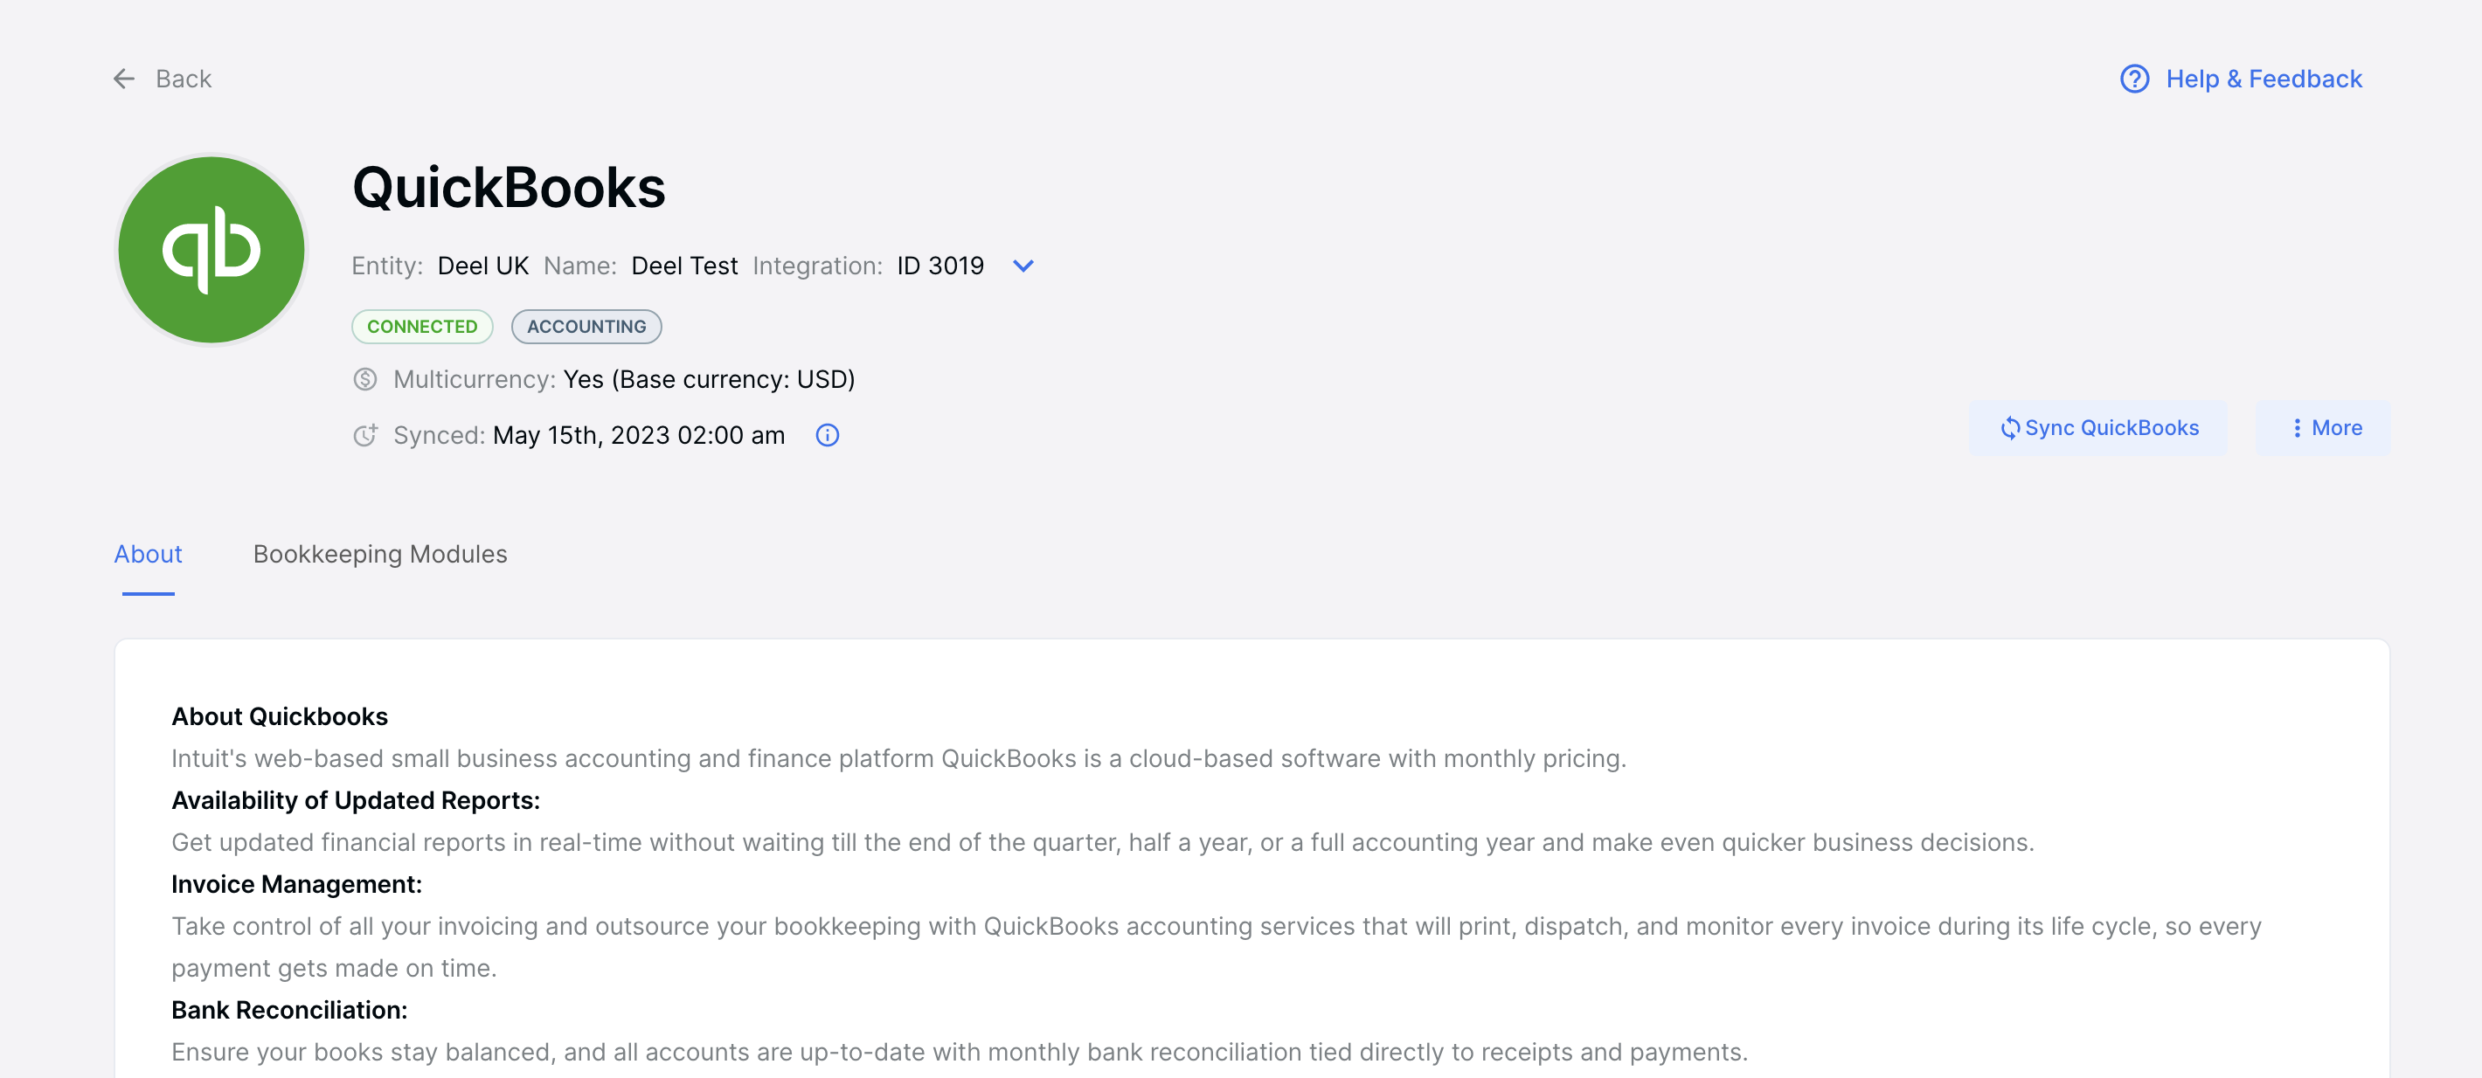Click the ACCOUNTING category badge
Screen dimensions: 2482x1078
point(586,327)
